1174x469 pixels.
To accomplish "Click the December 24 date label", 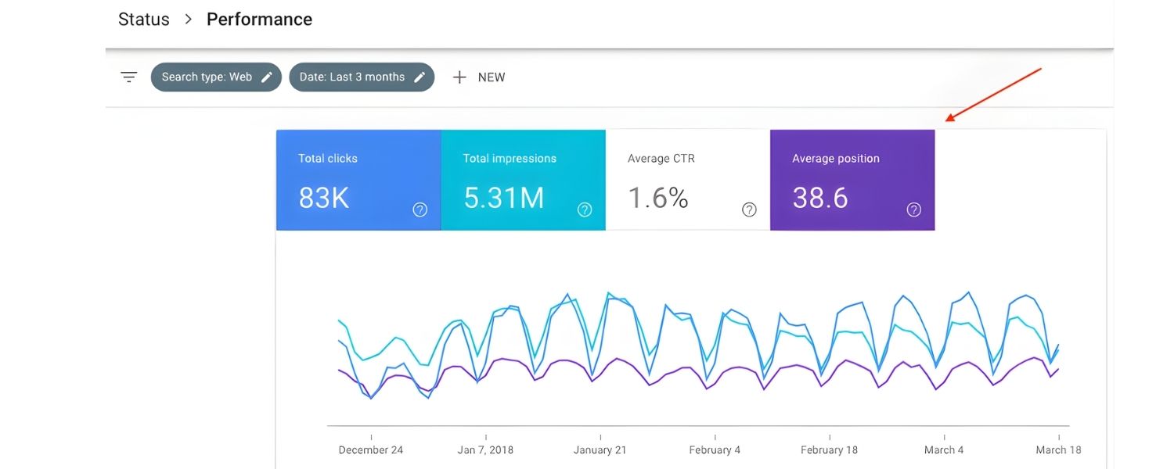I will [x=371, y=449].
